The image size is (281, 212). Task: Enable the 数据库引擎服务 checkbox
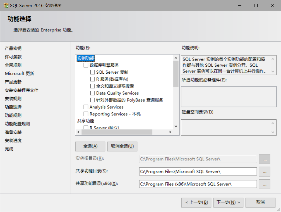point(86,65)
